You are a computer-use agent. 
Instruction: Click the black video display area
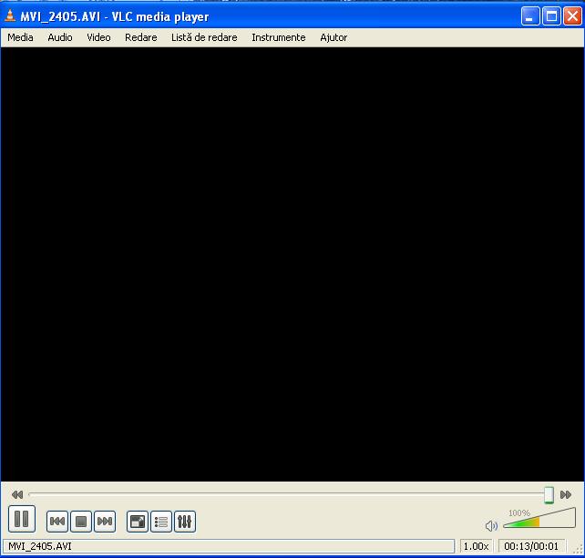coord(292,264)
